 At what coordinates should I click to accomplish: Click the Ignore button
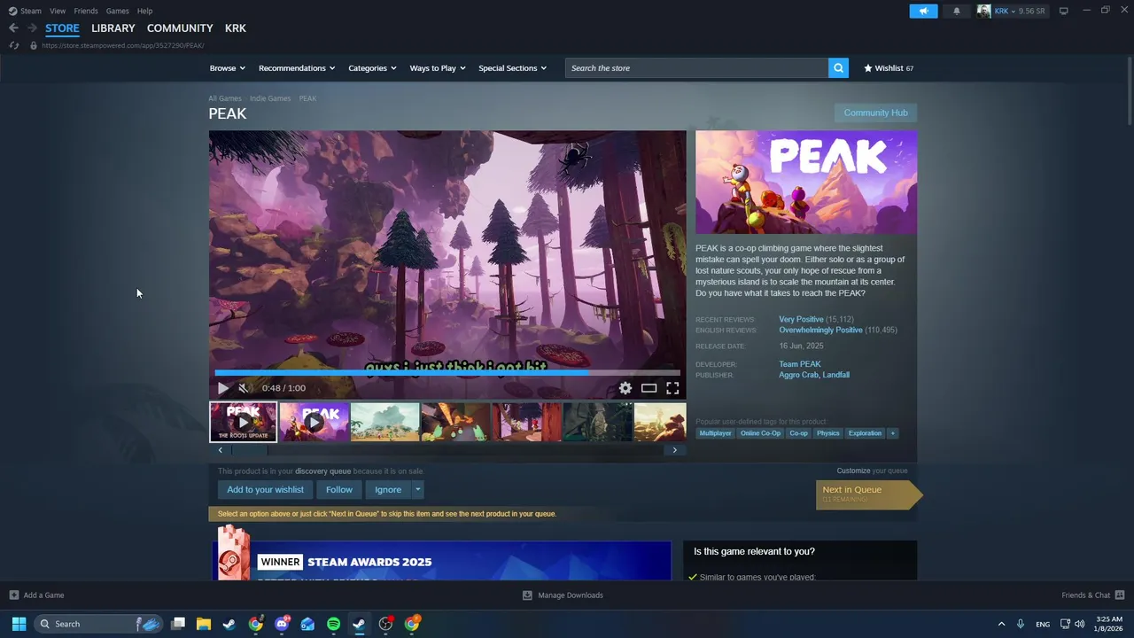click(388, 489)
